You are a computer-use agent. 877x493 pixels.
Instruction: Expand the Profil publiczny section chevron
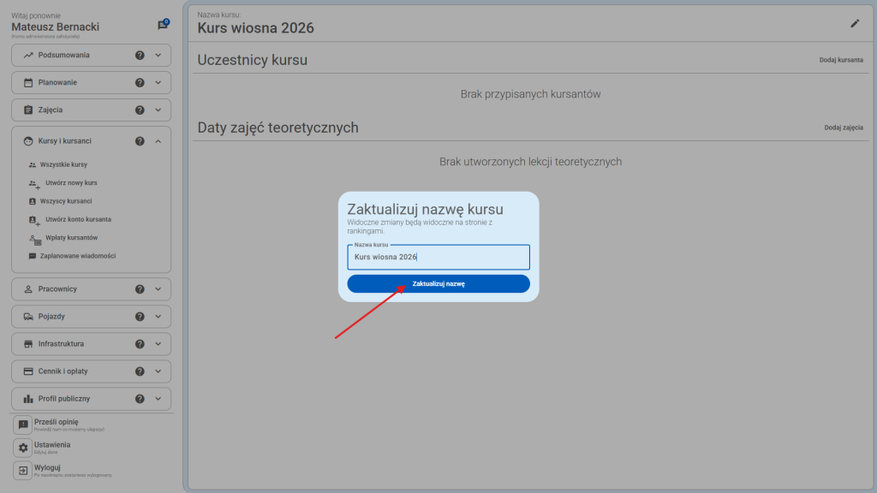(x=158, y=399)
